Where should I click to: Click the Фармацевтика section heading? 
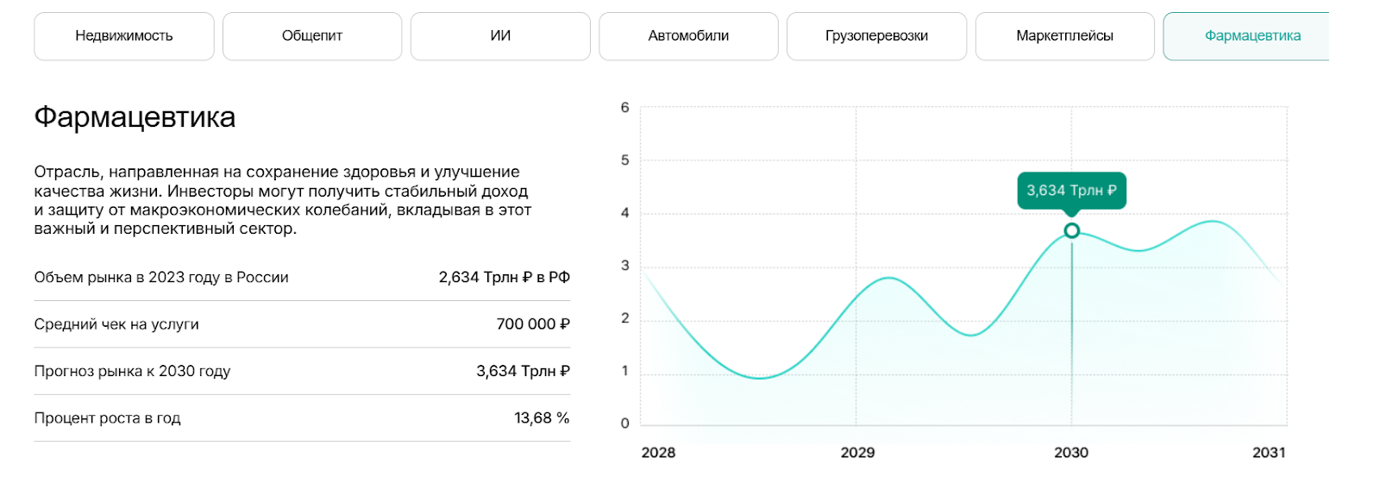[135, 117]
